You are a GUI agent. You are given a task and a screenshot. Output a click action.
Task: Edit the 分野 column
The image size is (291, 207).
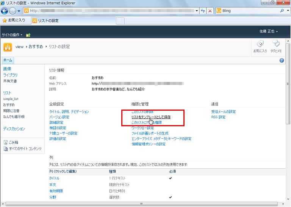click(x=53, y=198)
